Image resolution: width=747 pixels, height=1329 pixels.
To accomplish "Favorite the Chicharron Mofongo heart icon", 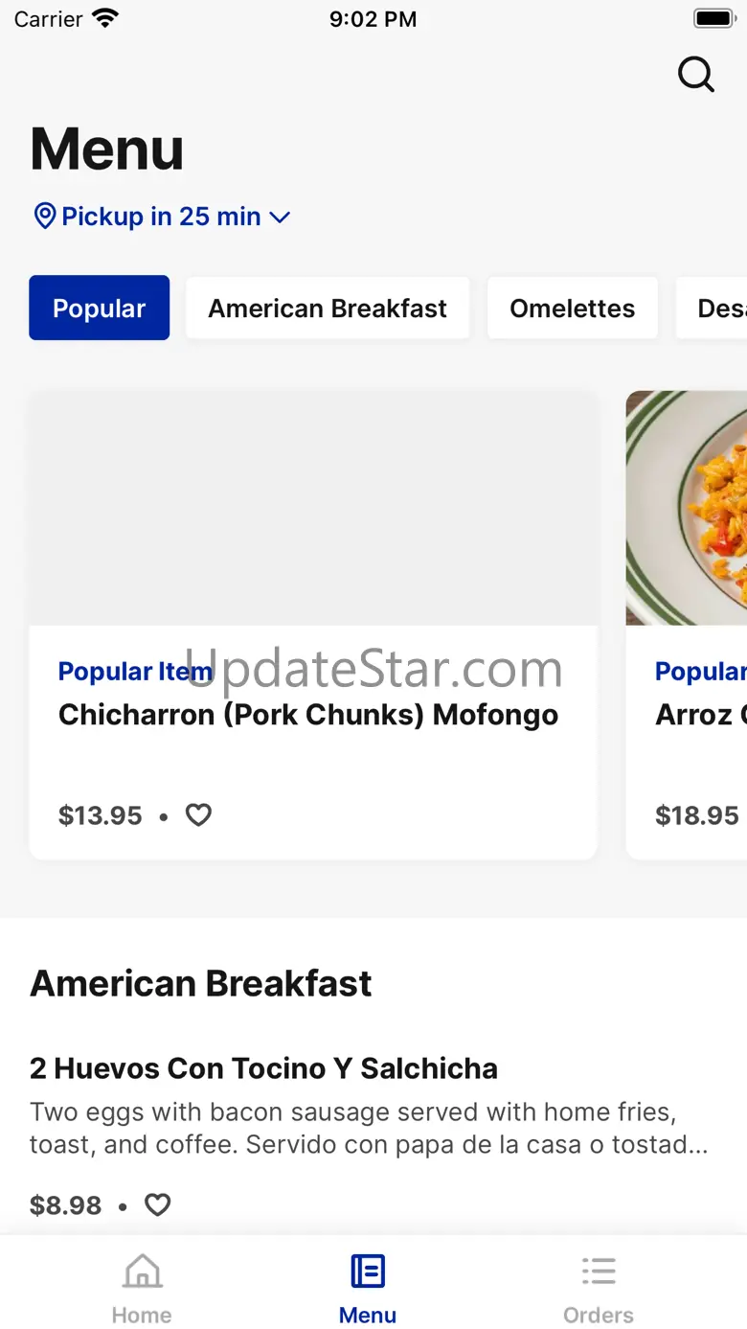I will [x=198, y=815].
